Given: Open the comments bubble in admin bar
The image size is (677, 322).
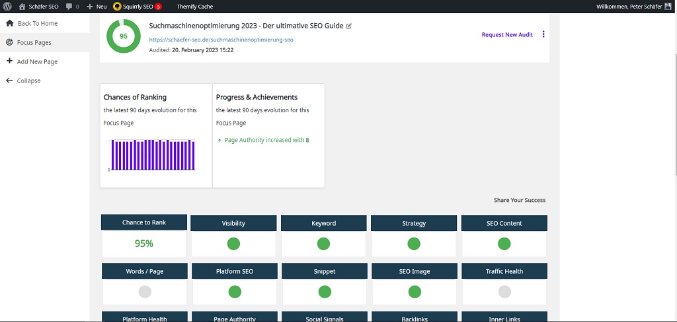Looking at the screenshot, I should tap(73, 7).
